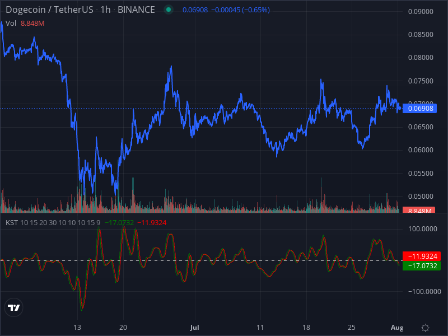
Task: Click the 11 date on time axis
Action: [260, 328]
